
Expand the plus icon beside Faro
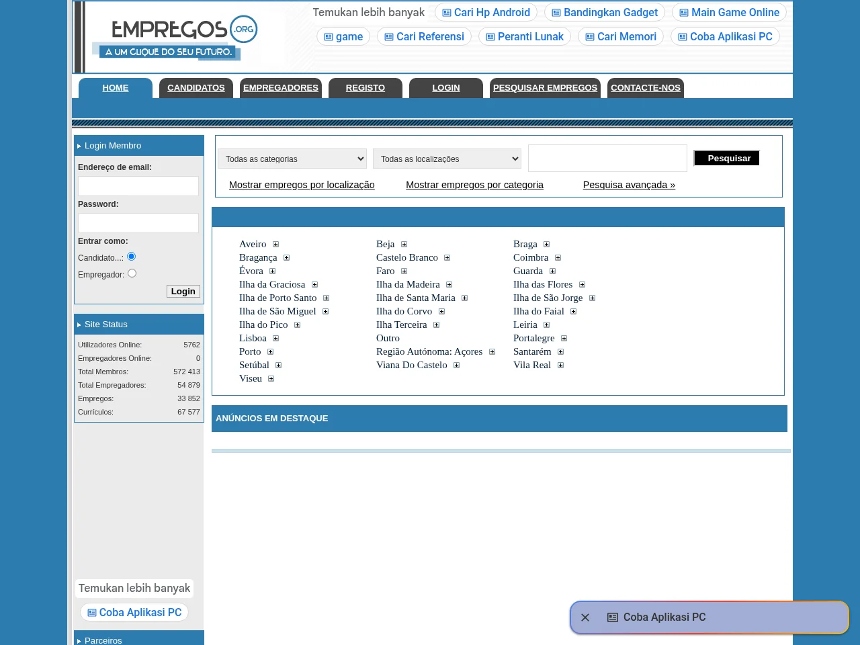(x=404, y=271)
